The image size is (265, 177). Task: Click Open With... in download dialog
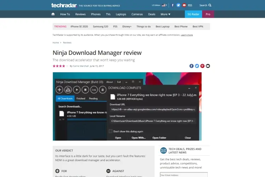(139, 138)
